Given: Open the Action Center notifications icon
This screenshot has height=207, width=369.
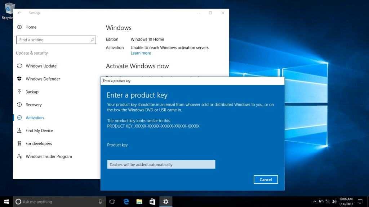Looking at the screenshot, I should tap(360, 202).
